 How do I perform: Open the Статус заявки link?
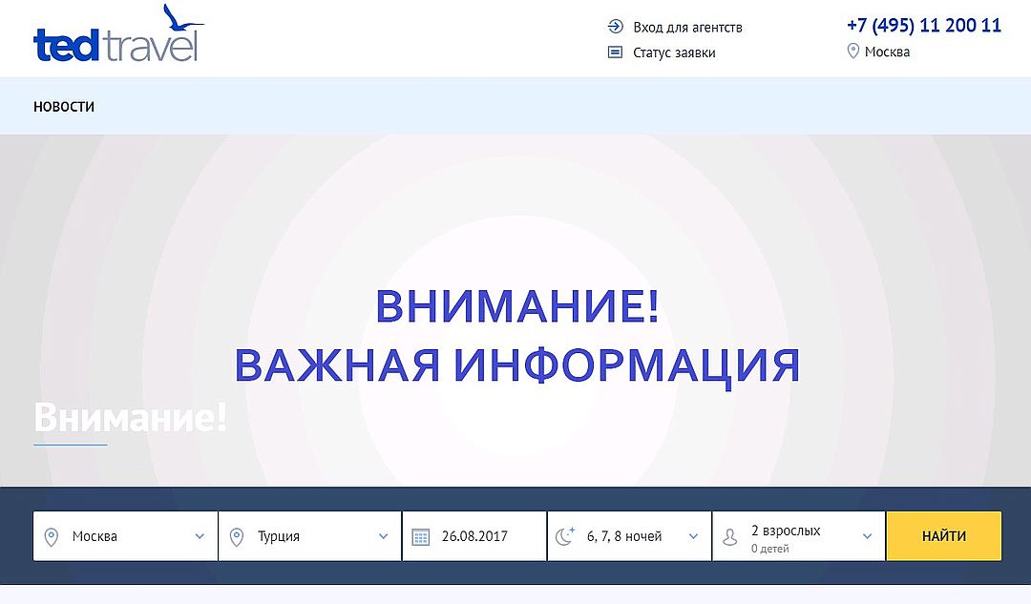674,52
